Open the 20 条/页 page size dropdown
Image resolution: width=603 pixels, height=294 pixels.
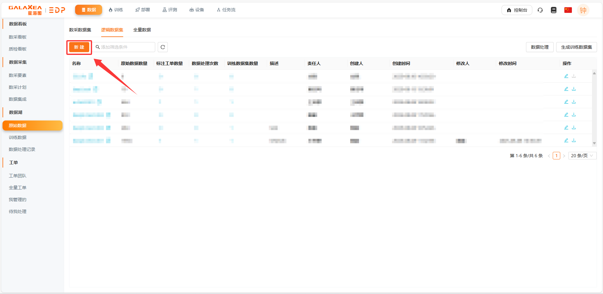click(x=582, y=156)
